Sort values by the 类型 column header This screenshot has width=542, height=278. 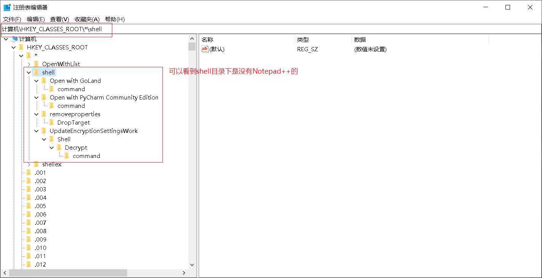pyautogui.click(x=324, y=39)
